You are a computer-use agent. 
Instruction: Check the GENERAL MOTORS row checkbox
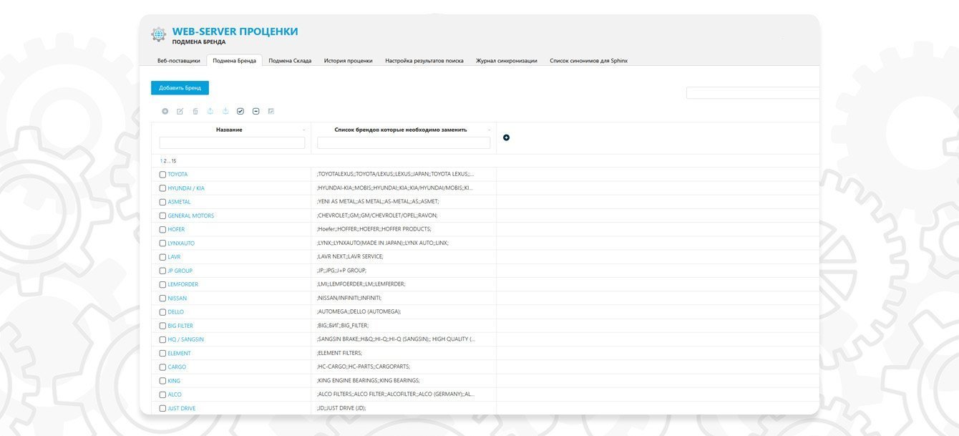tap(162, 215)
